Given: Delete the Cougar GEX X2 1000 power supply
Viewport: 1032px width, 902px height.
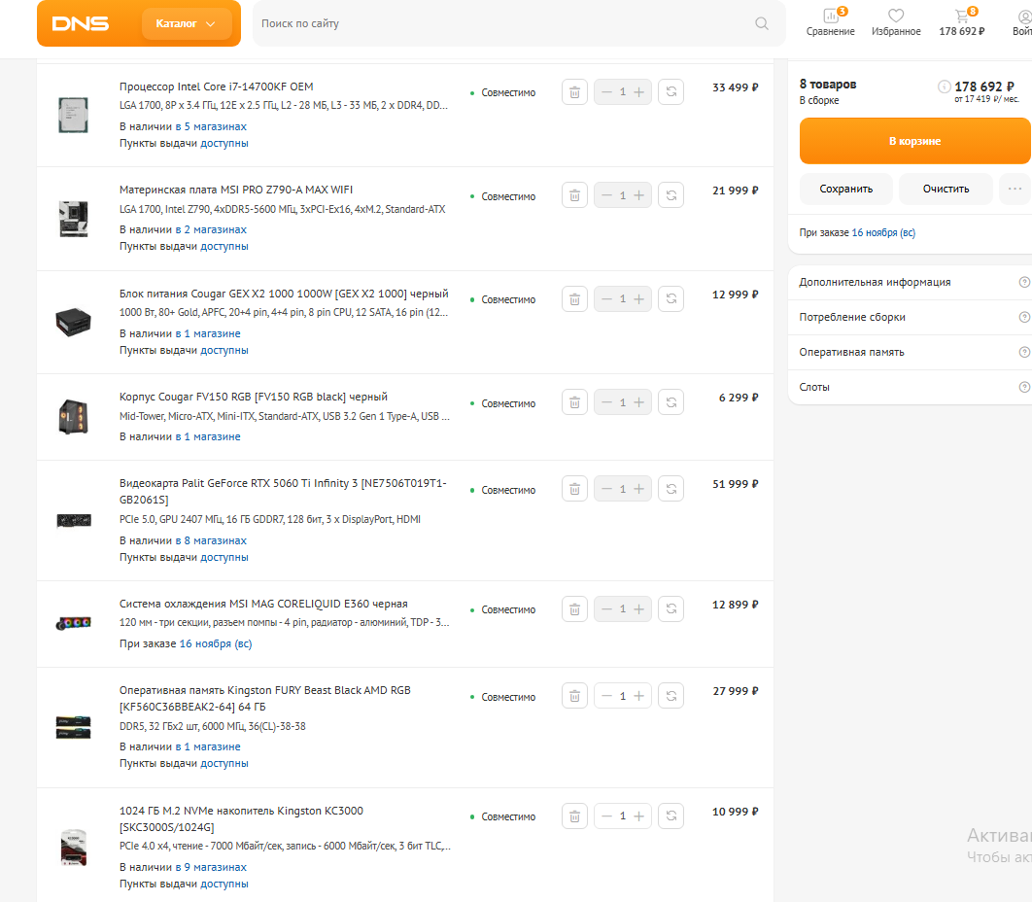Looking at the screenshot, I should coord(574,299).
